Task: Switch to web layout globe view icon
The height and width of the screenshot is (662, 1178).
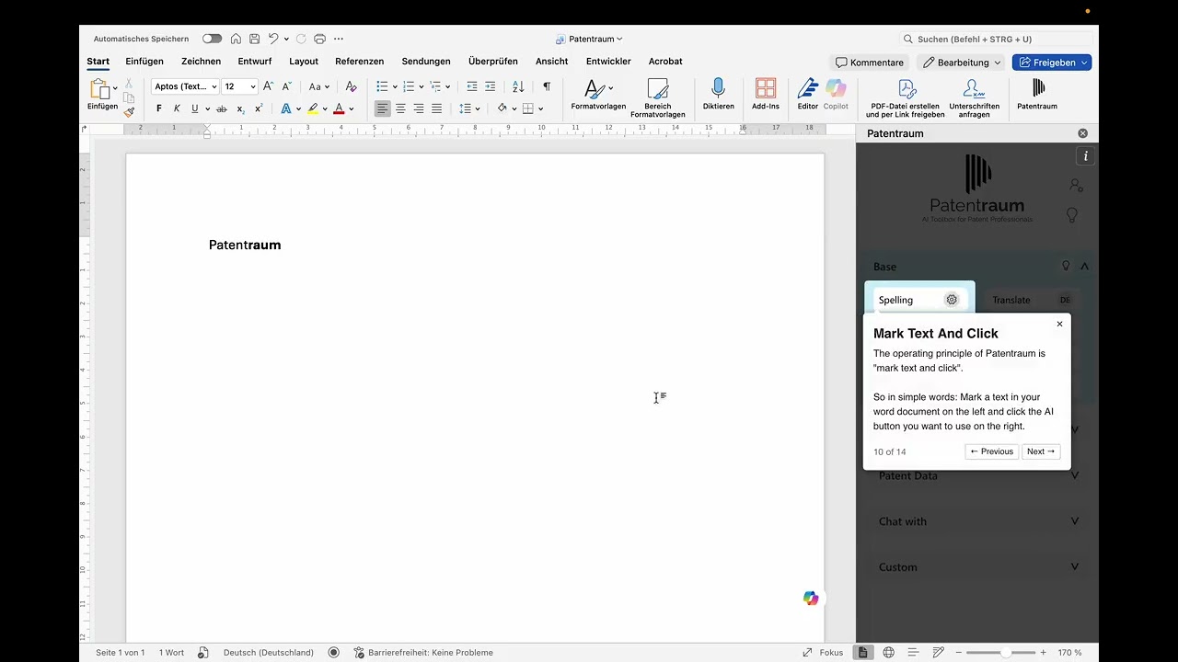Action: click(888, 653)
